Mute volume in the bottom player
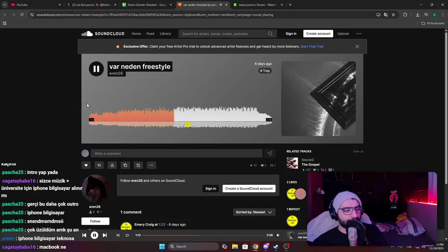This screenshot has width=448, height=252. [x=278, y=235]
